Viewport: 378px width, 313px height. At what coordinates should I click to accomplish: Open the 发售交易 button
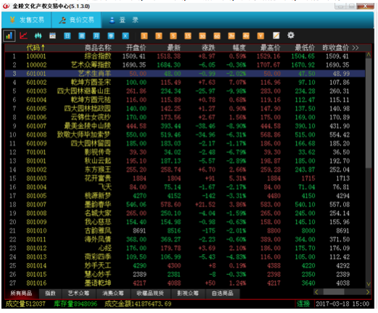(x=26, y=20)
